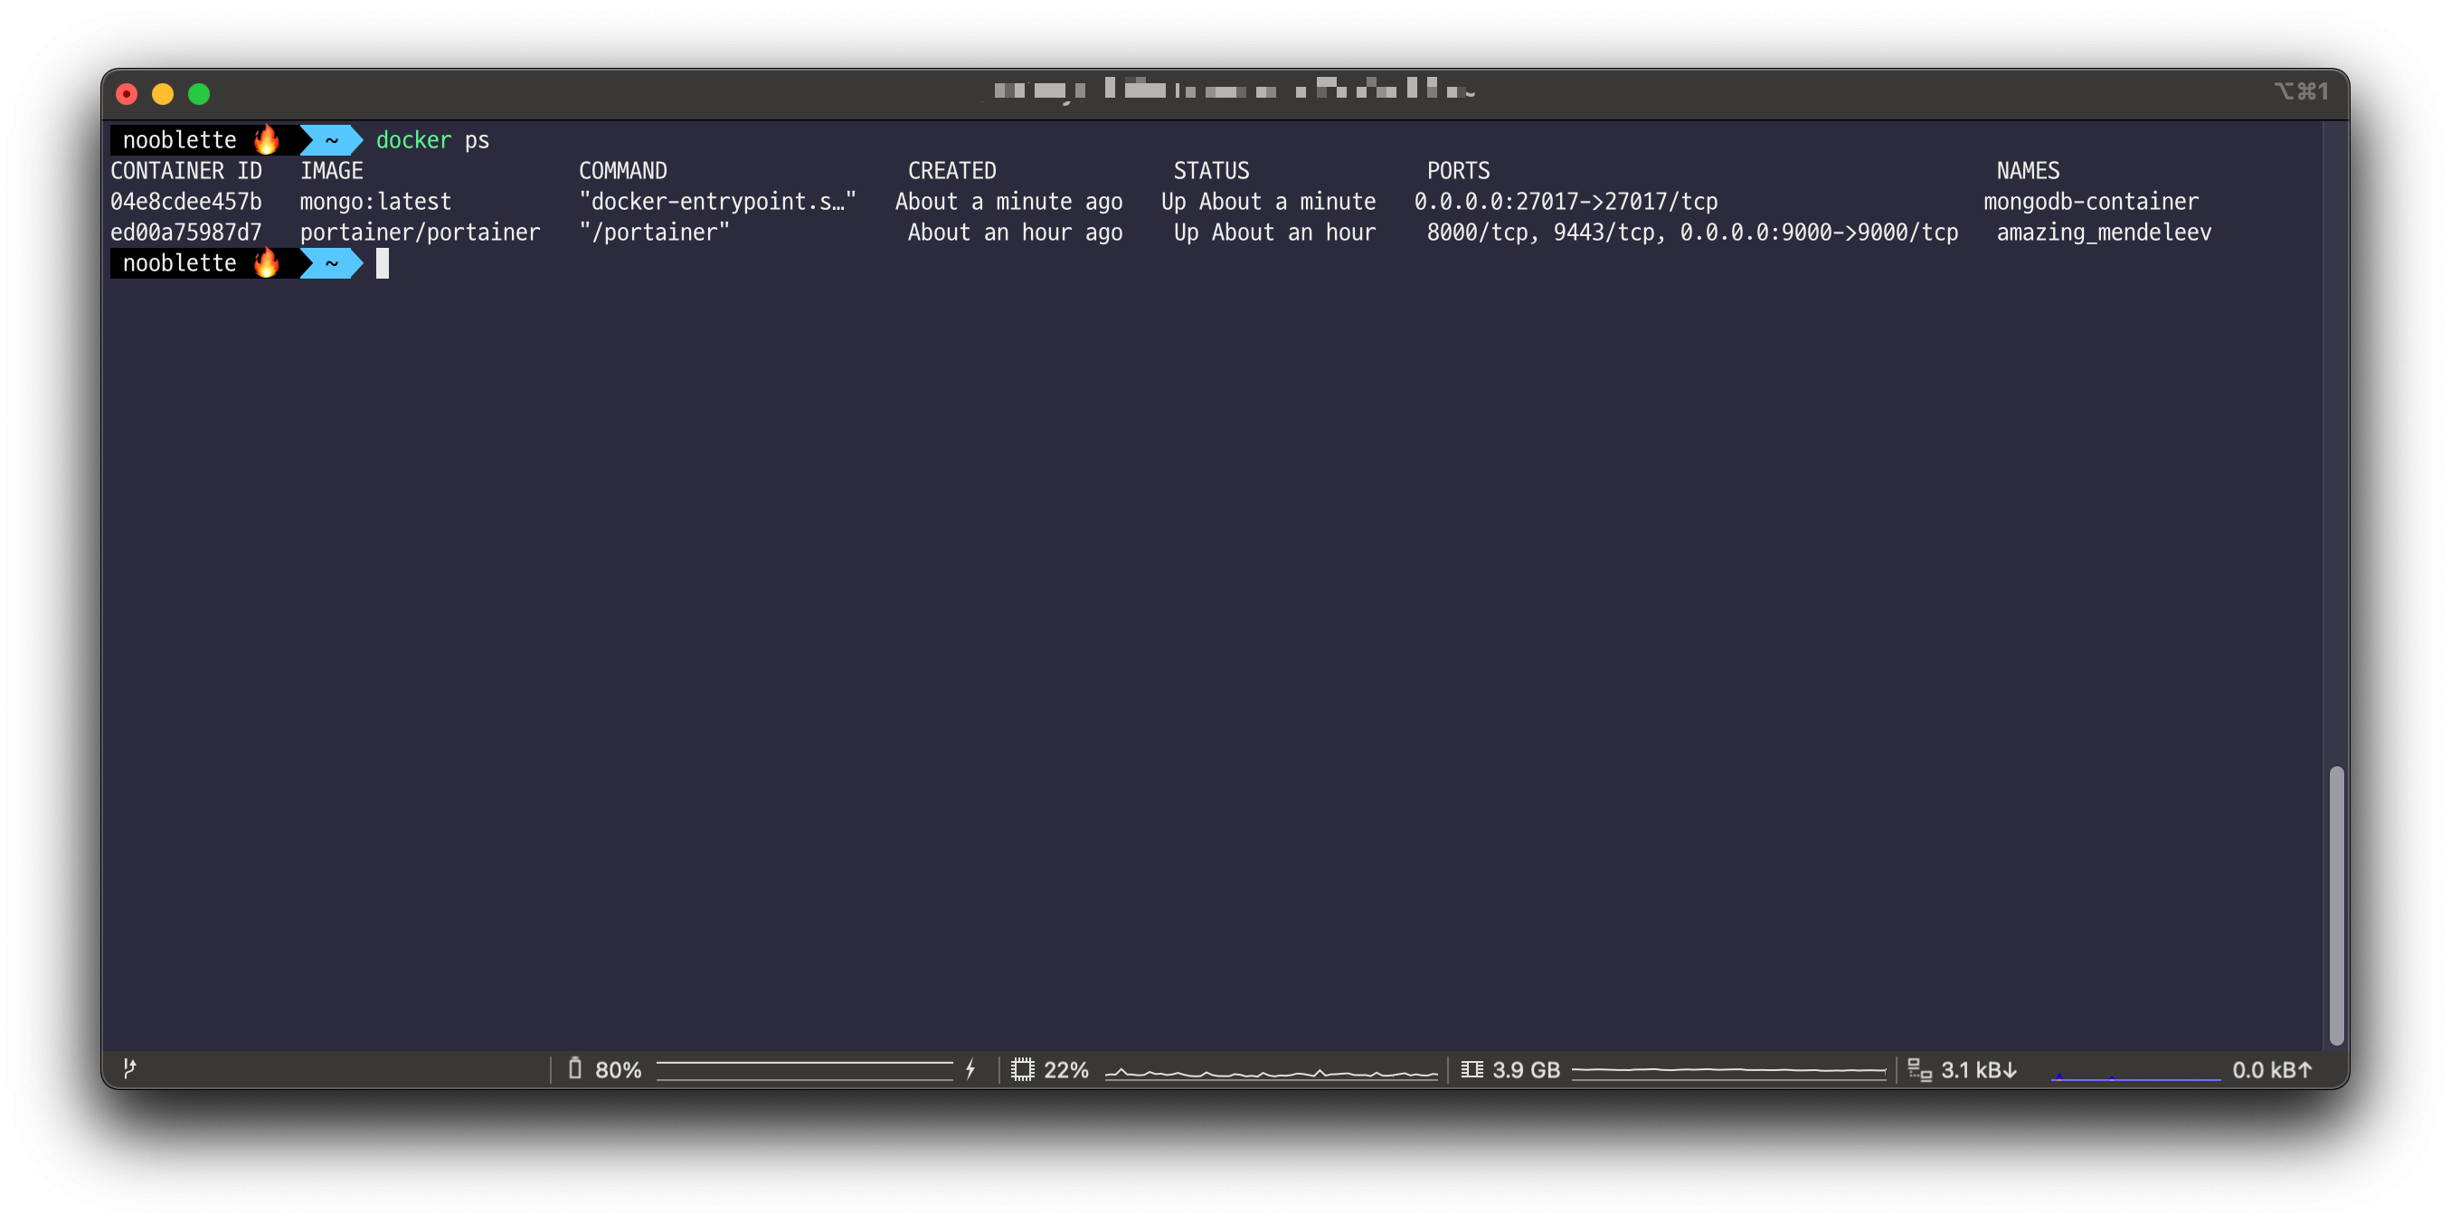Image resolution: width=2451 pixels, height=1223 pixels.
Task: Click the battery level graph bar
Action: point(804,1071)
